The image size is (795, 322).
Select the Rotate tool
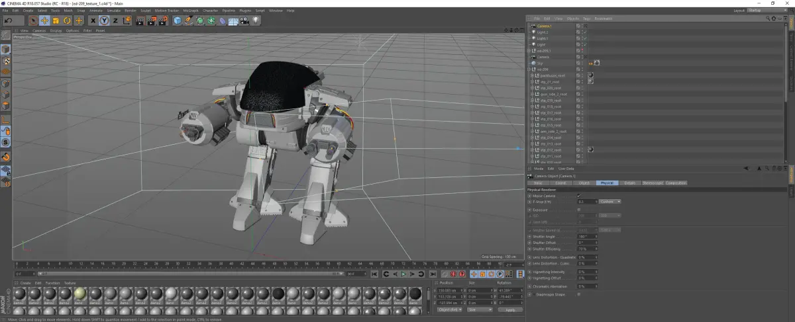pyautogui.click(x=67, y=20)
